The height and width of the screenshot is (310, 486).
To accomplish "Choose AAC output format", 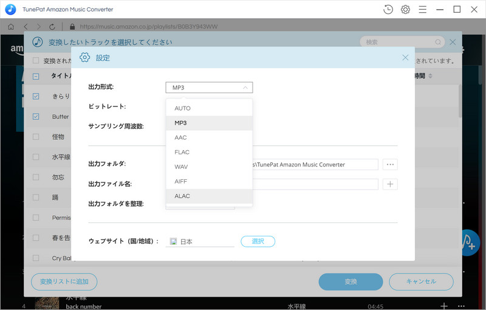I will pos(209,137).
